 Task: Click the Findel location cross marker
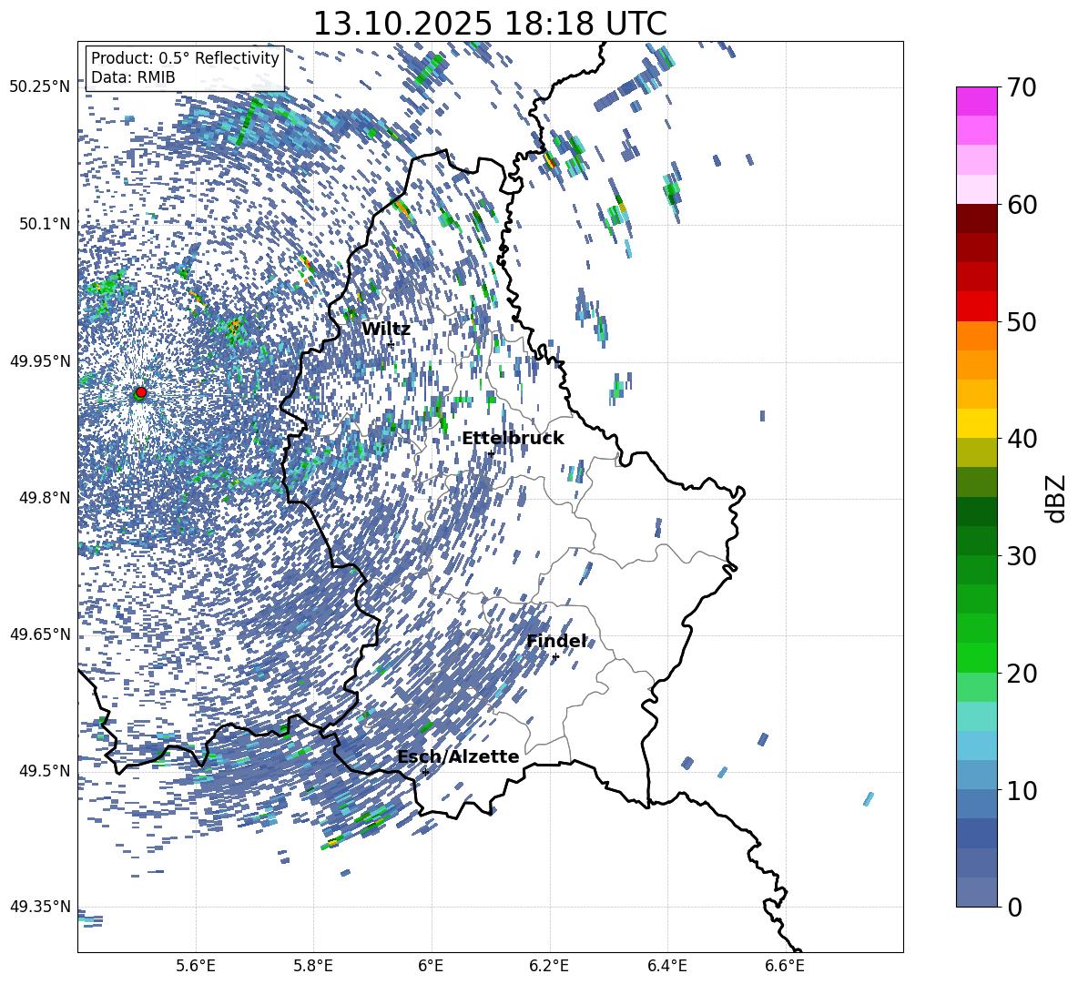(555, 657)
